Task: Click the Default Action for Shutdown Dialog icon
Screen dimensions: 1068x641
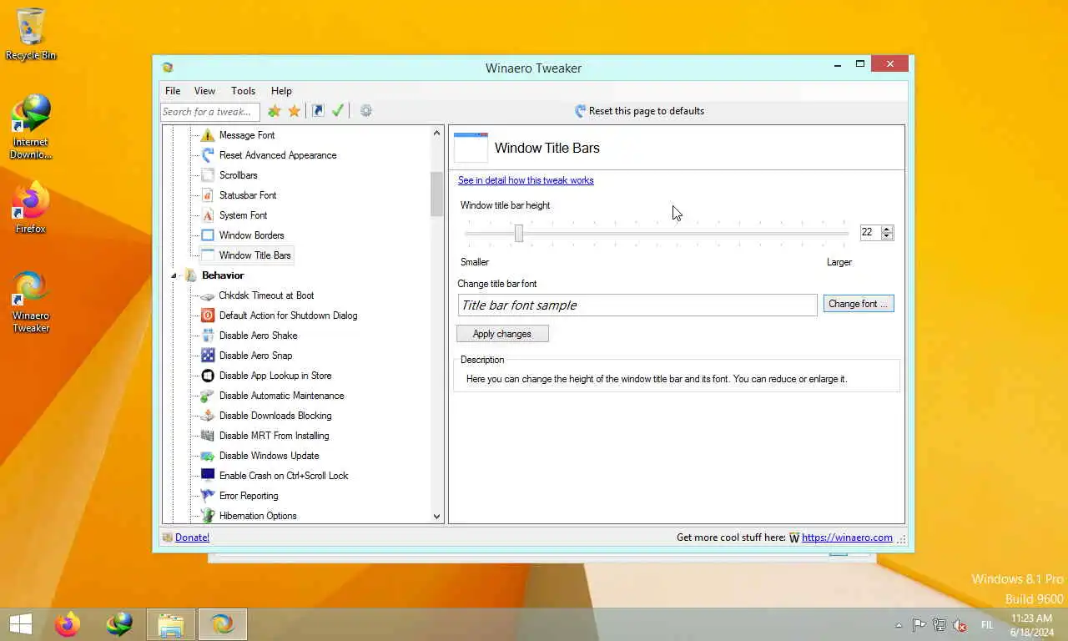Action: (x=208, y=315)
